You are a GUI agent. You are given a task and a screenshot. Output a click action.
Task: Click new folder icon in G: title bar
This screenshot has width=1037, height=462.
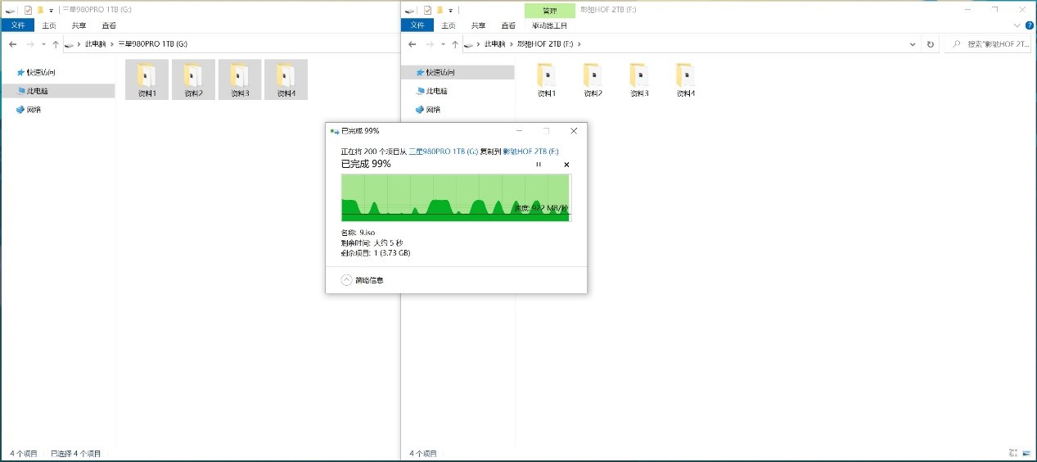coord(39,10)
